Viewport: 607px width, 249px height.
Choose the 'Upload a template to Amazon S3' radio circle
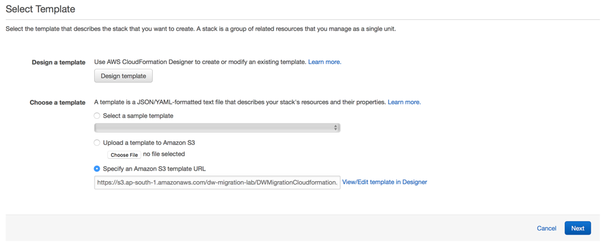(97, 143)
